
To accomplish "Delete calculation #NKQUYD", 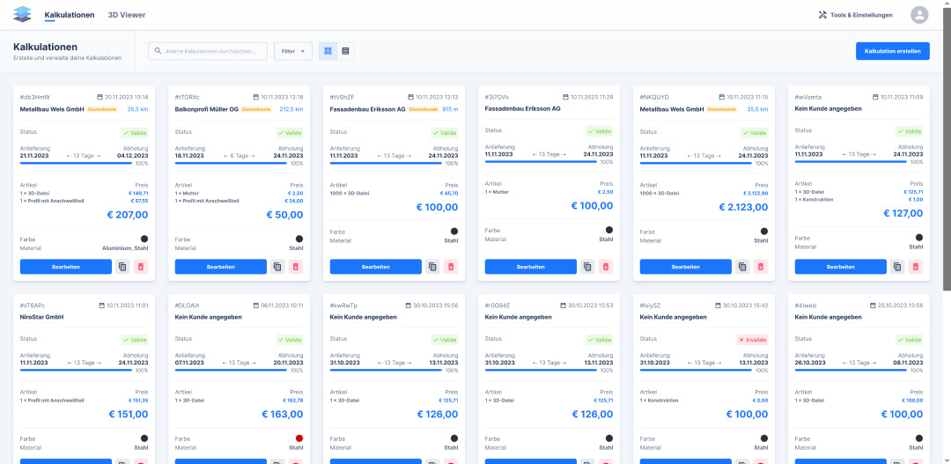I will [x=761, y=267].
